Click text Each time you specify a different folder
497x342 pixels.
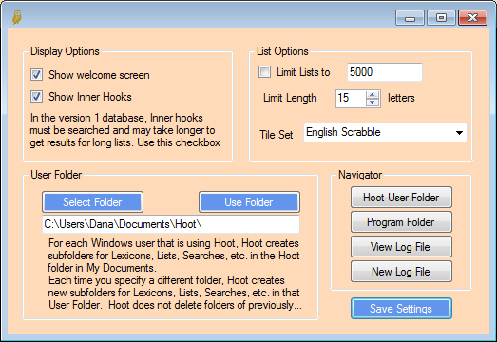136,280
